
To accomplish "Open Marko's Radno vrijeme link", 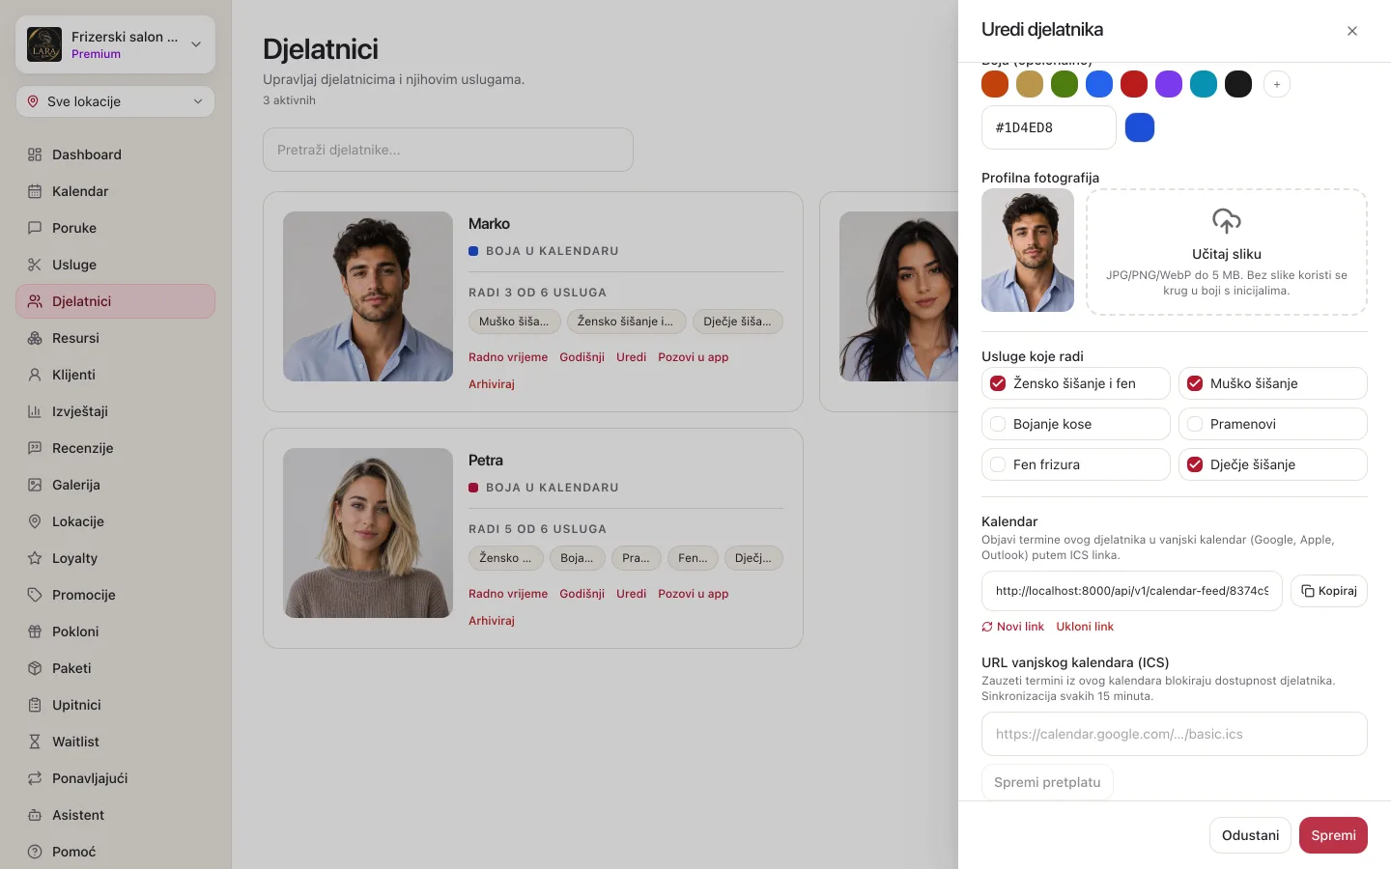I will [x=508, y=357].
